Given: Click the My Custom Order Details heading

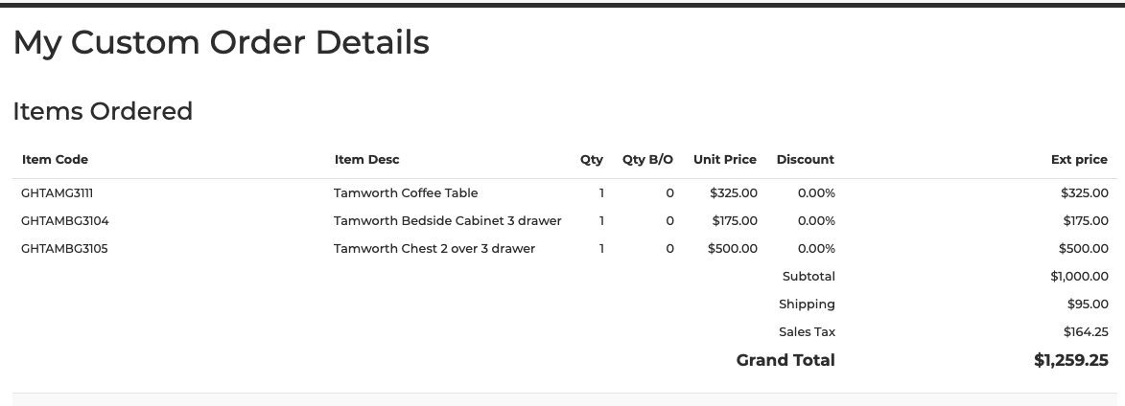Looking at the screenshot, I should (x=221, y=42).
